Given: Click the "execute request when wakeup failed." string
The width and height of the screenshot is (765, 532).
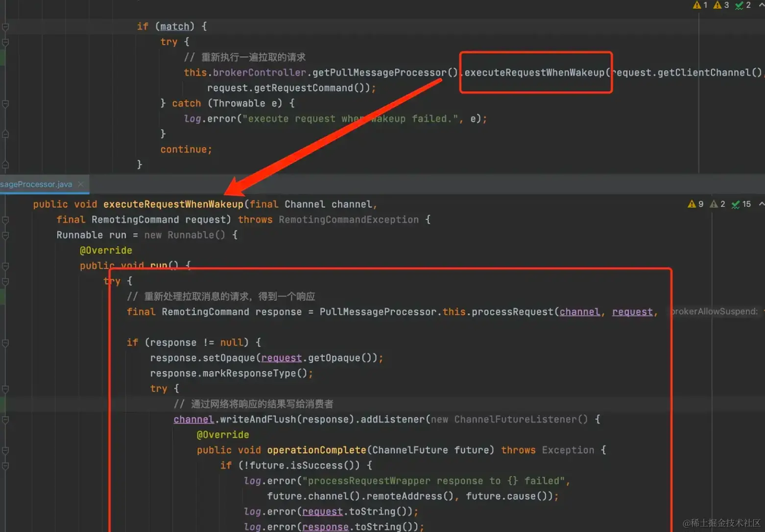Looking at the screenshot, I should point(350,119).
